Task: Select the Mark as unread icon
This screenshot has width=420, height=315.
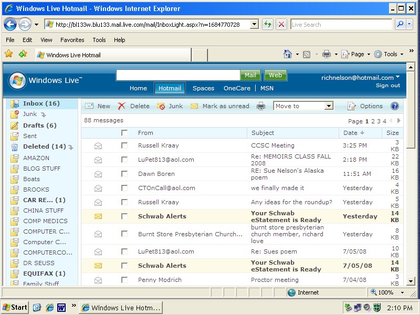Action: 194,106
